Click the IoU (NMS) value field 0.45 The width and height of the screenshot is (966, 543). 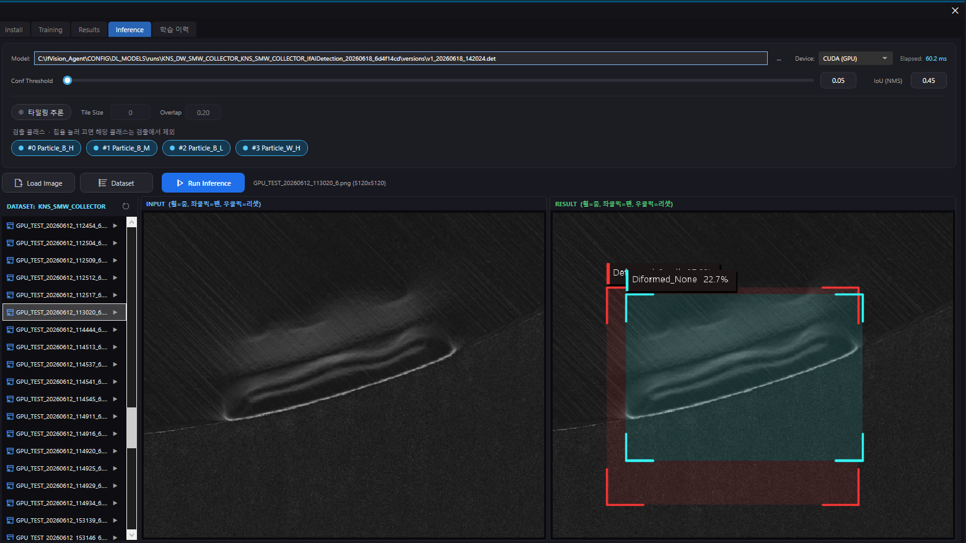(x=928, y=80)
